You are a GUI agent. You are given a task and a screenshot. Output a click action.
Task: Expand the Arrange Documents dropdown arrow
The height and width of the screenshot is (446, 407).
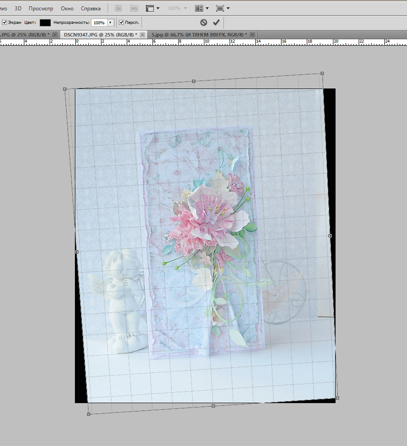point(207,8)
